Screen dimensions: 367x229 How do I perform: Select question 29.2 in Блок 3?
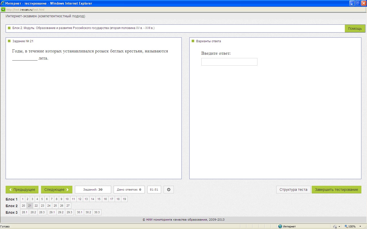tap(61, 212)
